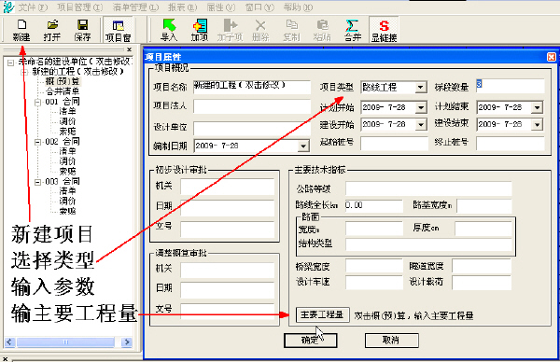This screenshot has height=362, width=560.
Task: Open the 项目管理 menu
Action: tap(79, 7)
